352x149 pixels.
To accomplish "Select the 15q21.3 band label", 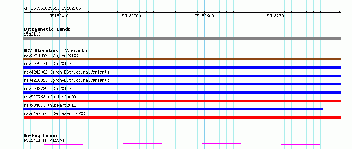I will click(x=32, y=34).
